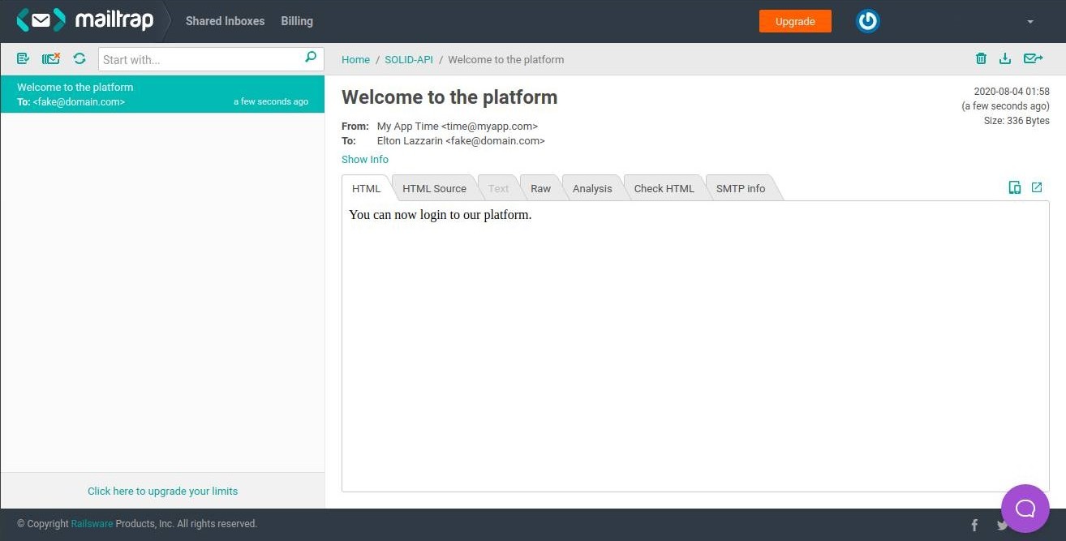This screenshot has width=1066, height=541.
Task: Click the mark all as read icon
Action: point(23,58)
